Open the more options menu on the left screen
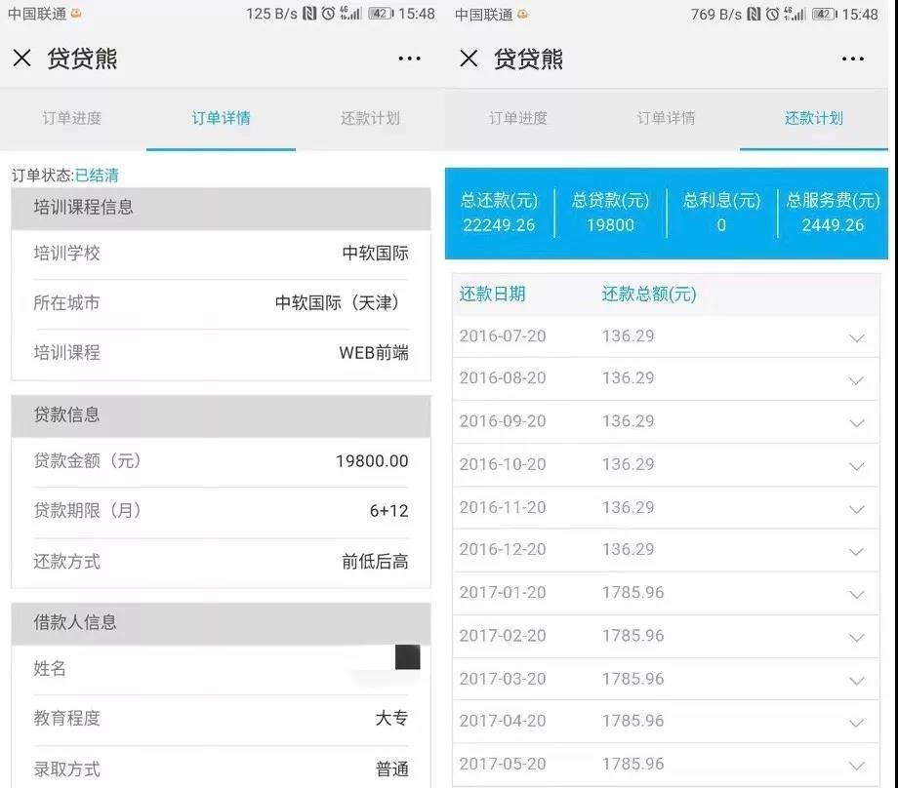 (x=409, y=59)
